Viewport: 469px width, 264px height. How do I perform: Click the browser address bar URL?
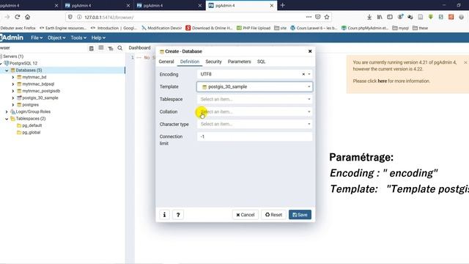[109, 18]
